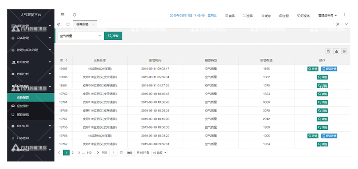Expand the 设备管理 sidebar menu
Image resolution: width=358 pixels, height=169 pixels.
click(x=30, y=38)
